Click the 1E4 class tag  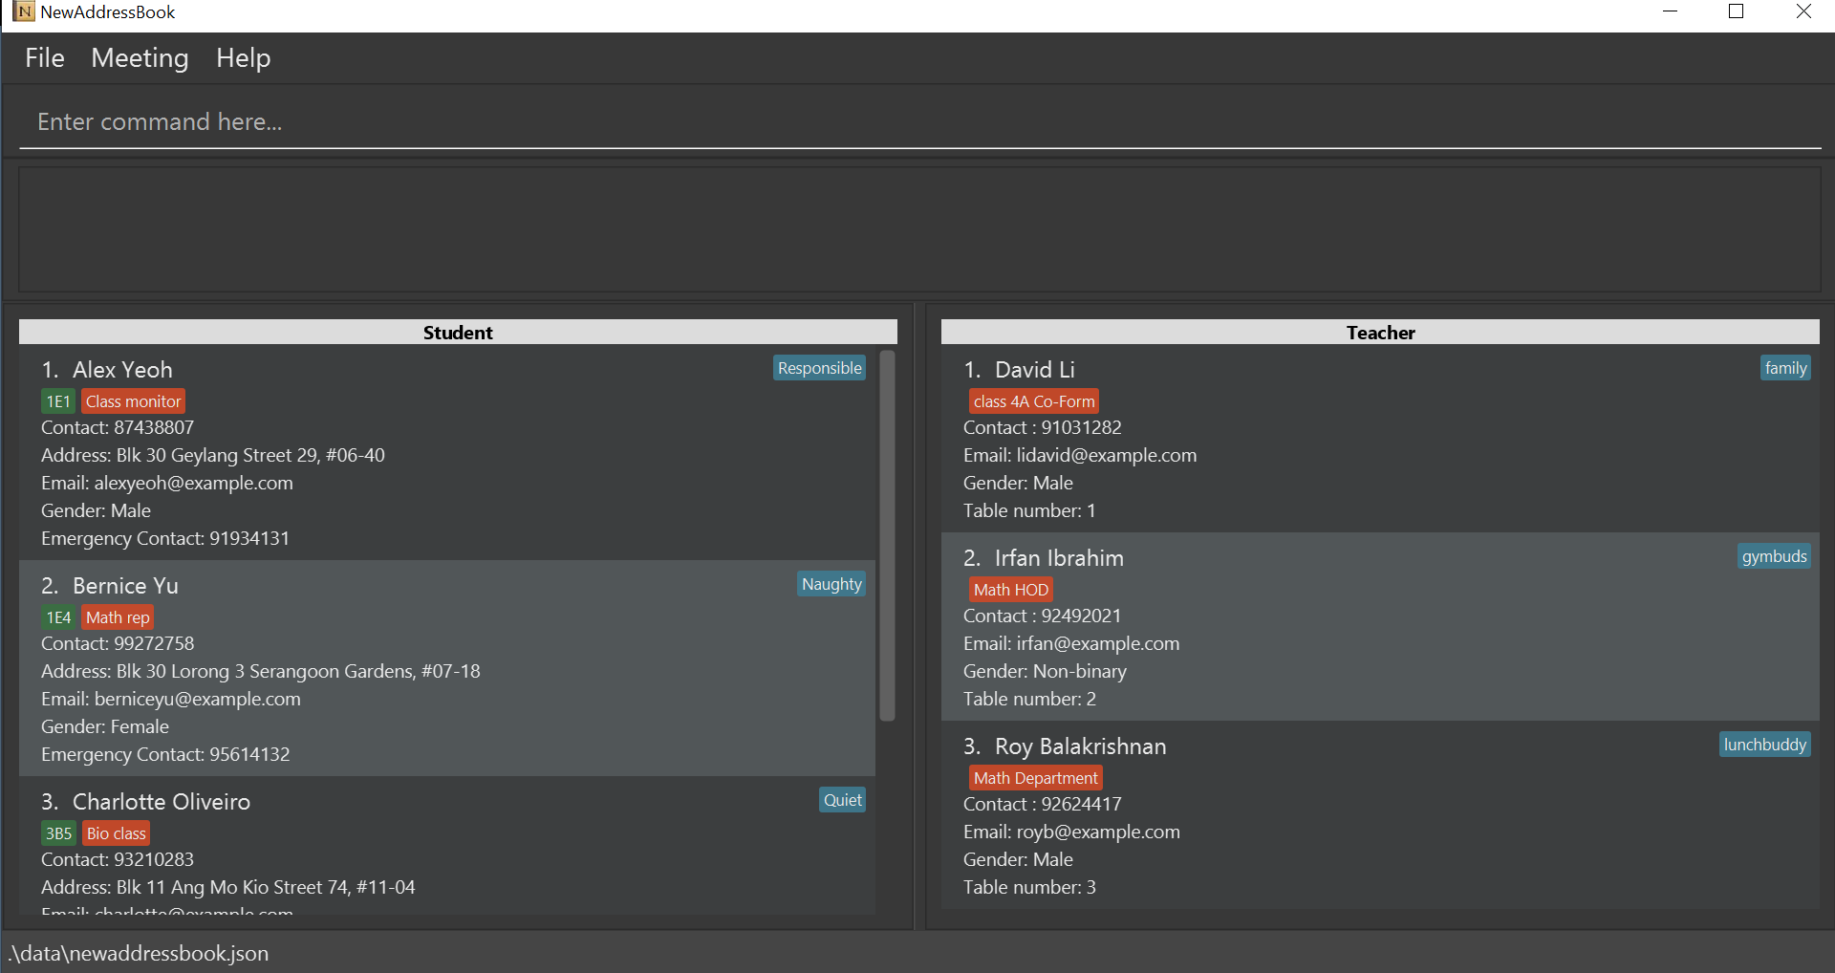pos(58,617)
